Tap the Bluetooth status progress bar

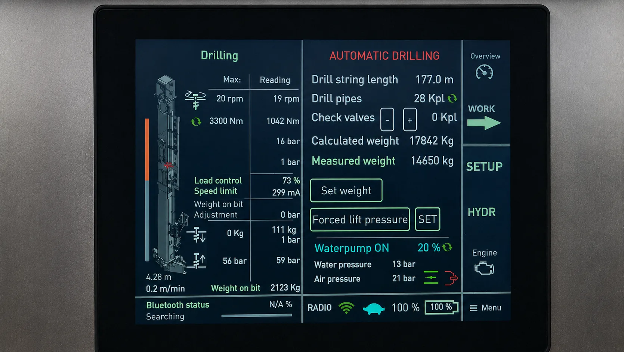[x=256, y=316]
